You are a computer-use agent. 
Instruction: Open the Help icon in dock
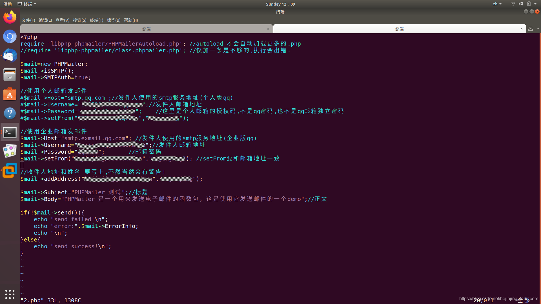[x=10, y=113]
